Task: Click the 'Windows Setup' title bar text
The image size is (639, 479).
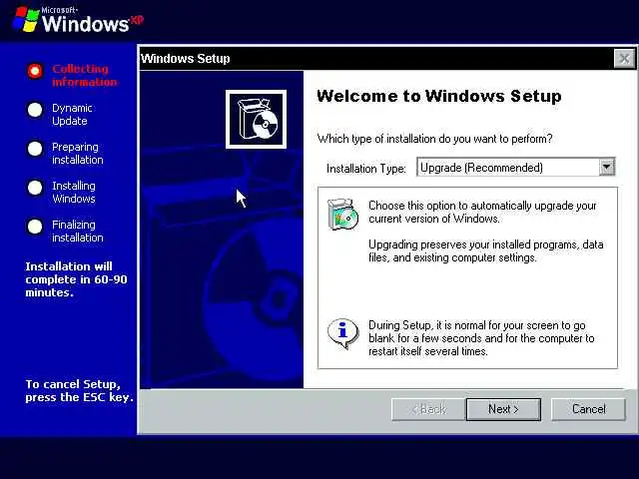Action: point(186,59)
